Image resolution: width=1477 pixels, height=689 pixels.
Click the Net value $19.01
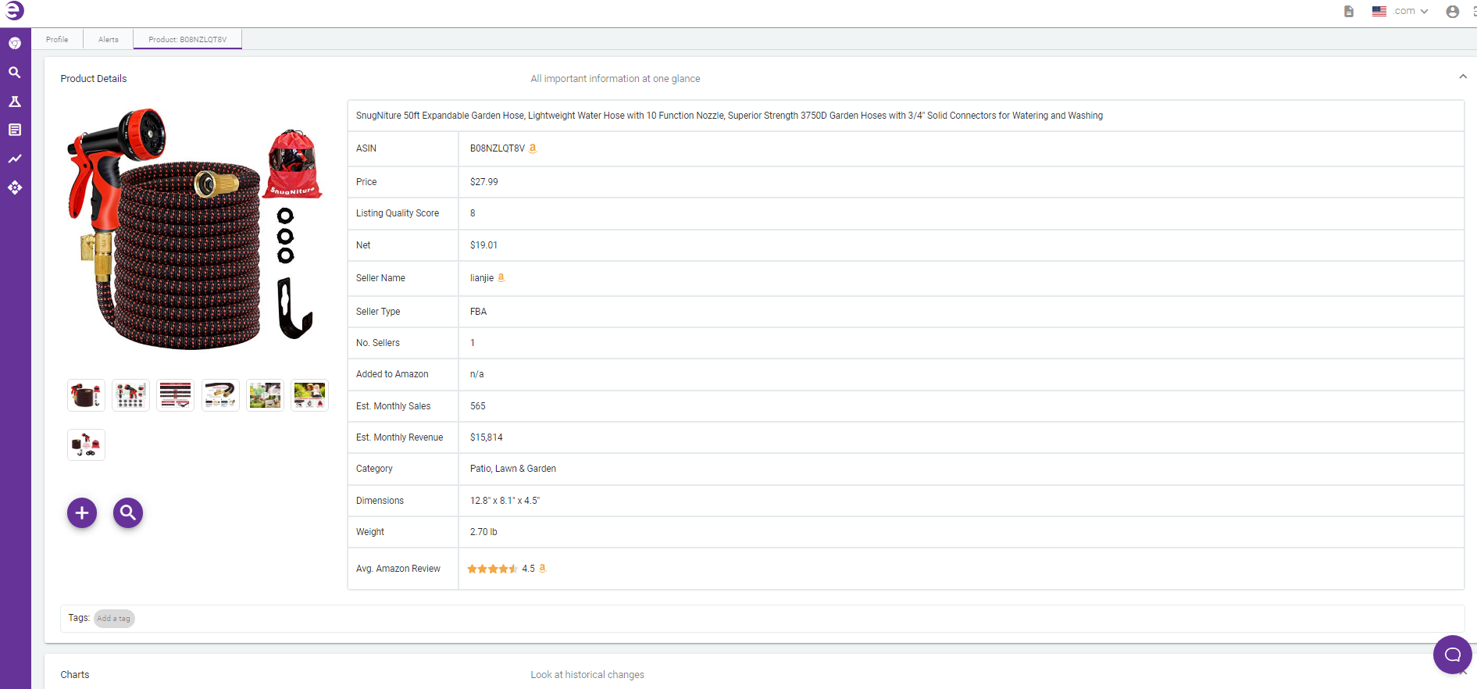[484, 245]
